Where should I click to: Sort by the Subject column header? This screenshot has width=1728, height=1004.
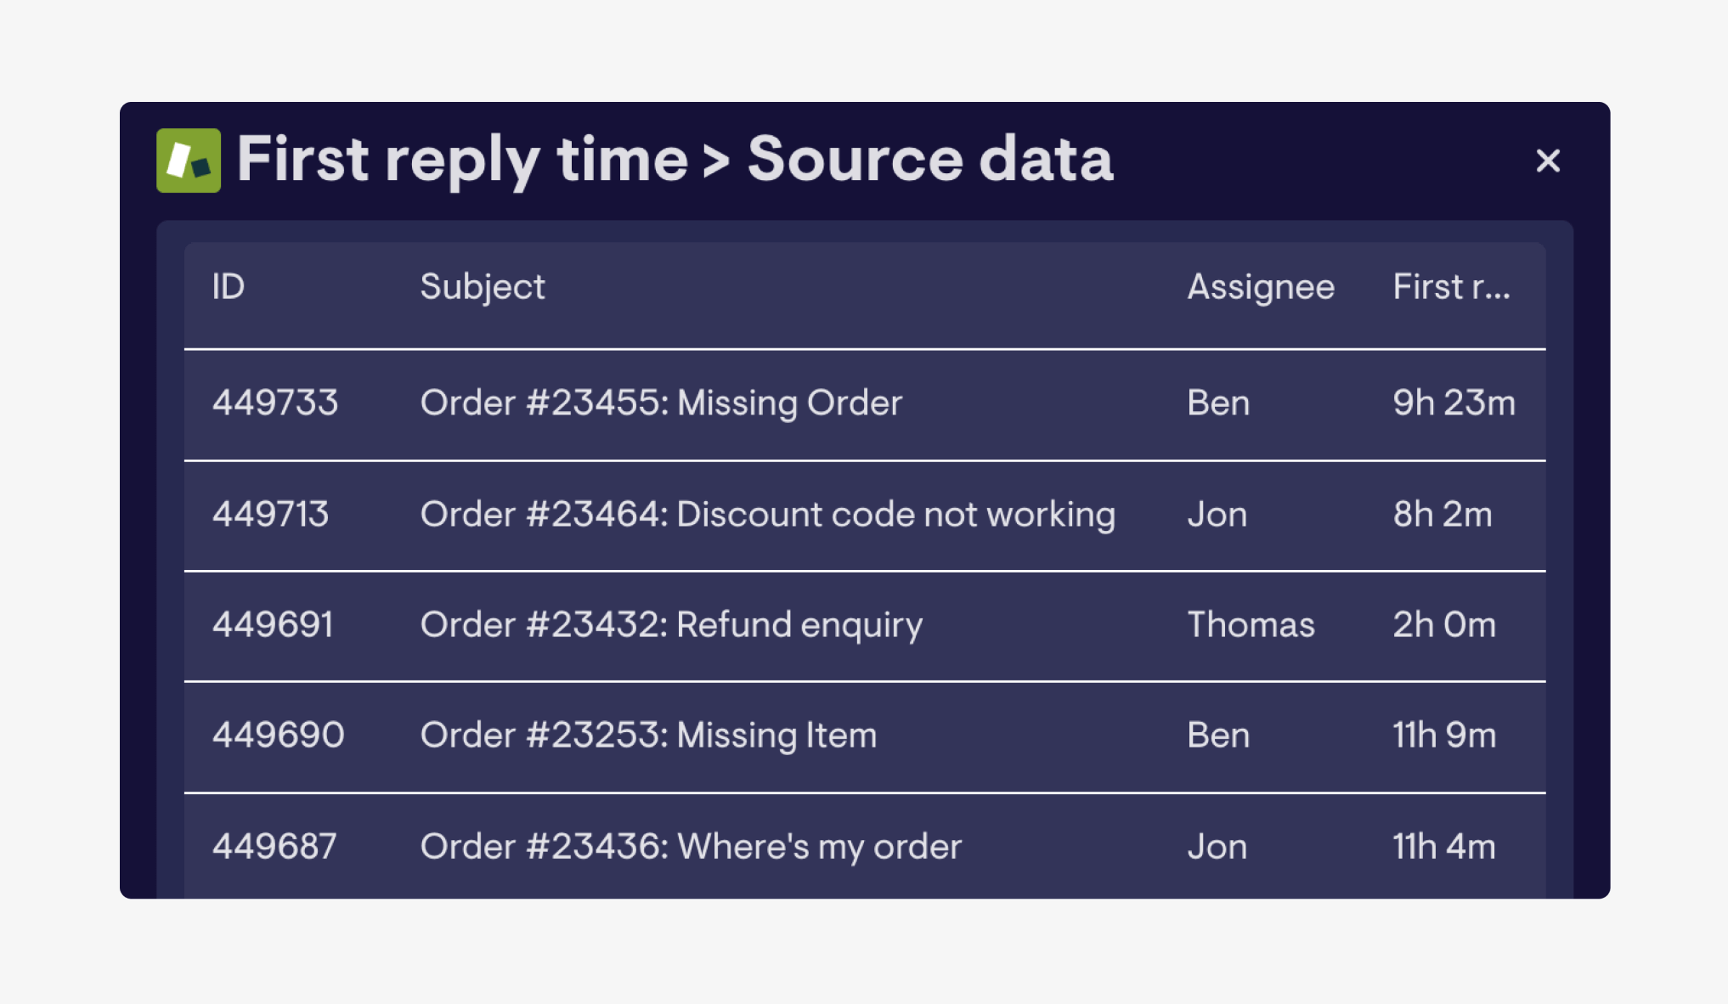(483, 287)
